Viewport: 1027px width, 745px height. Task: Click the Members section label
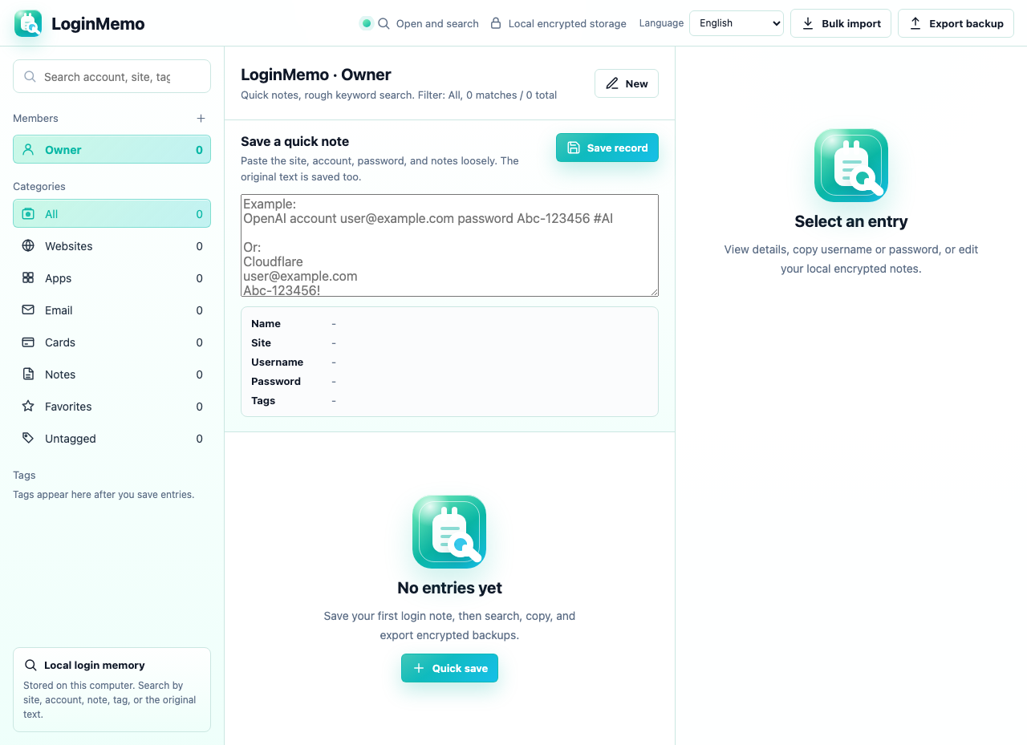tap(35, 118)
